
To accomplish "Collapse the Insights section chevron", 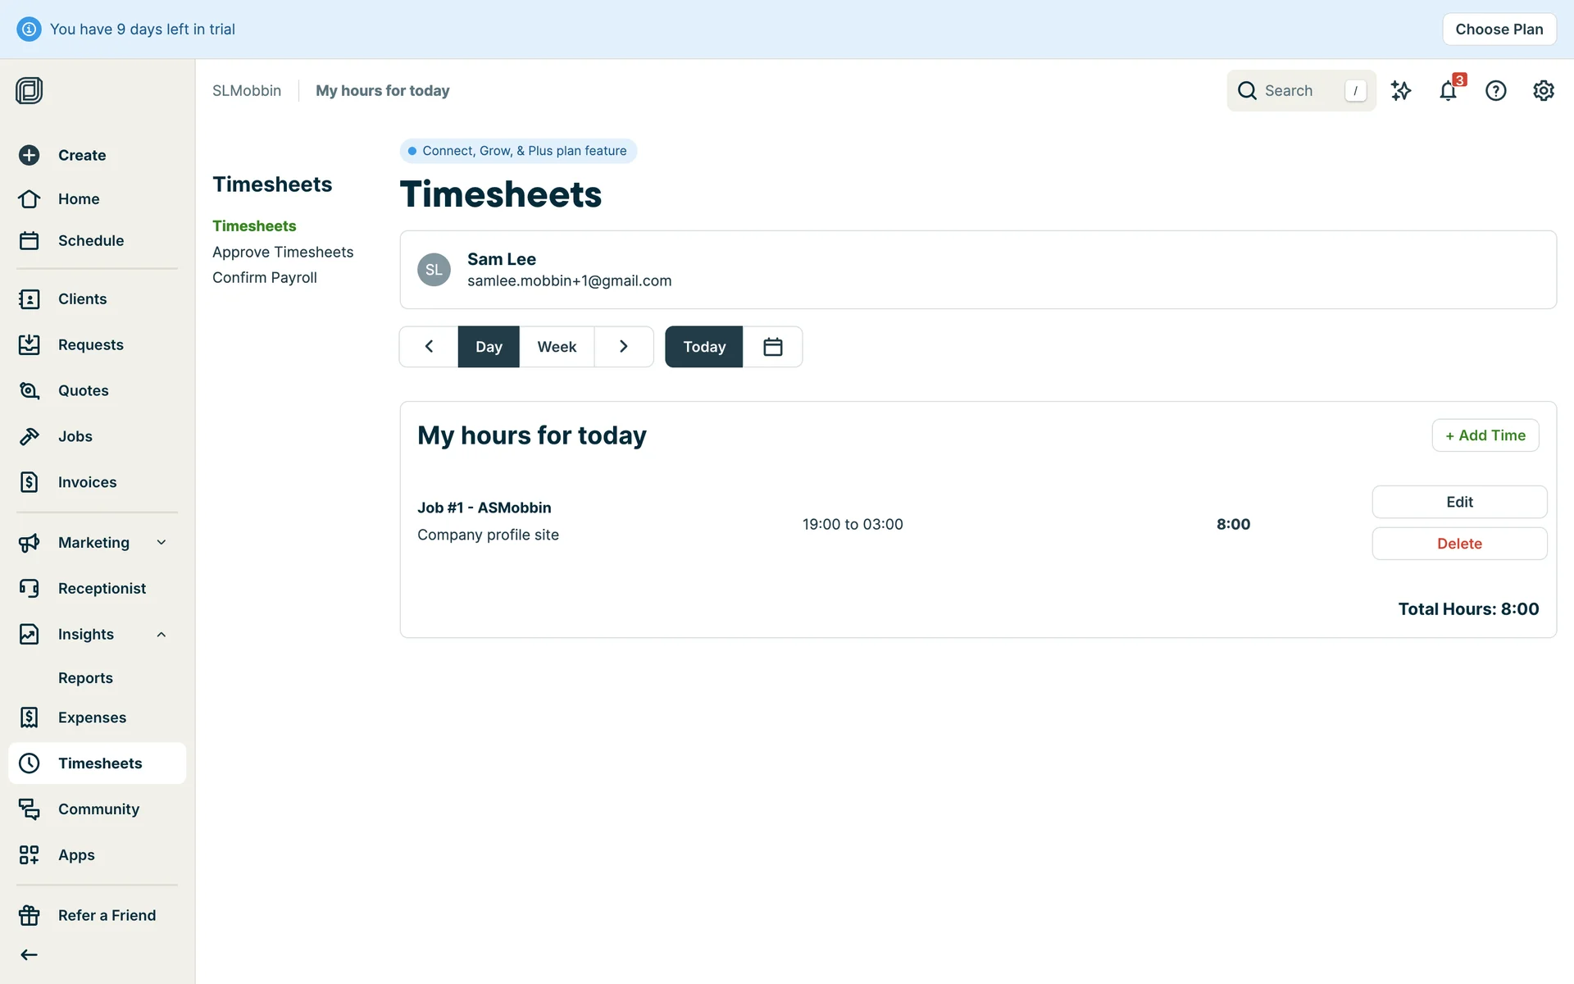I will point(161,634).
